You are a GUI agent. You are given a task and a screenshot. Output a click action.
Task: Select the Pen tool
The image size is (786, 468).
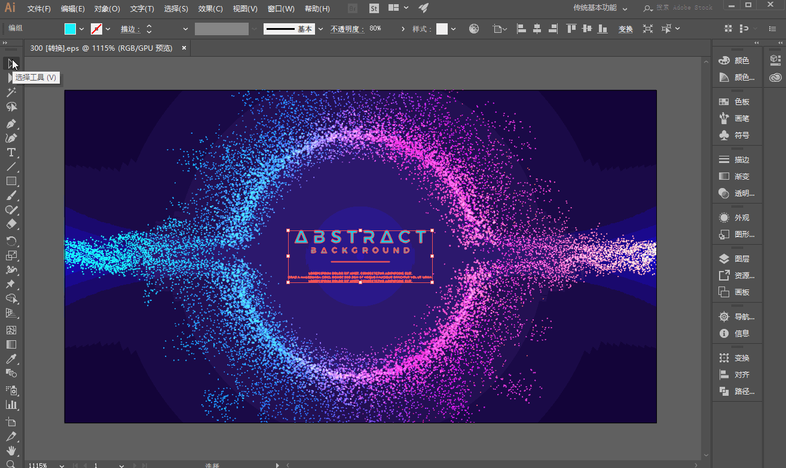tap(11, 124)
